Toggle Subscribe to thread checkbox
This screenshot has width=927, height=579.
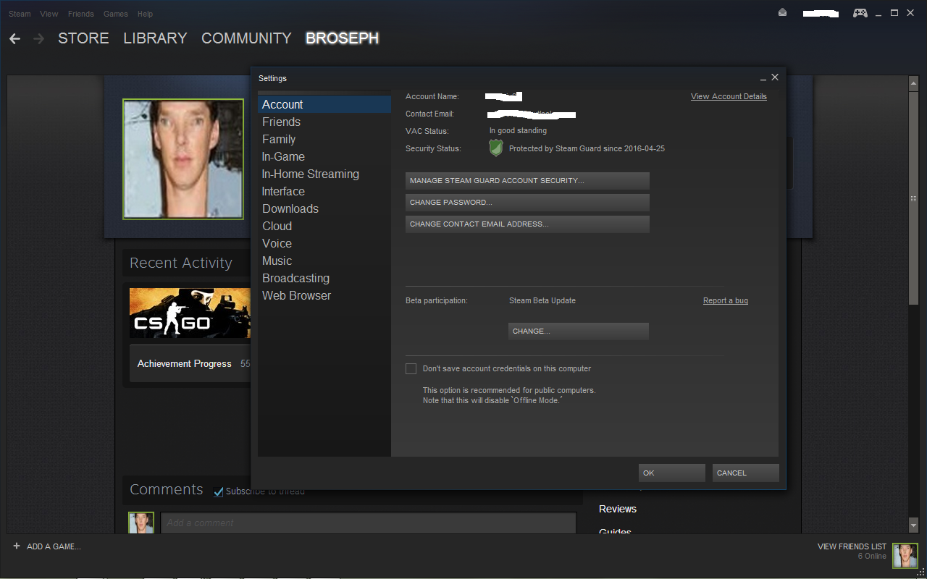[219, 492]
